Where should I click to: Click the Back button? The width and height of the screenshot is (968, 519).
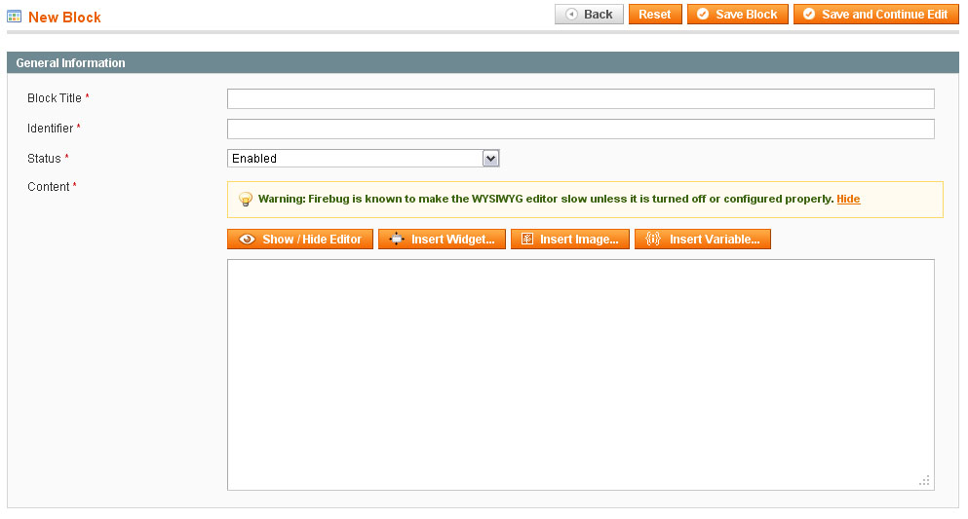click(589, 15)
